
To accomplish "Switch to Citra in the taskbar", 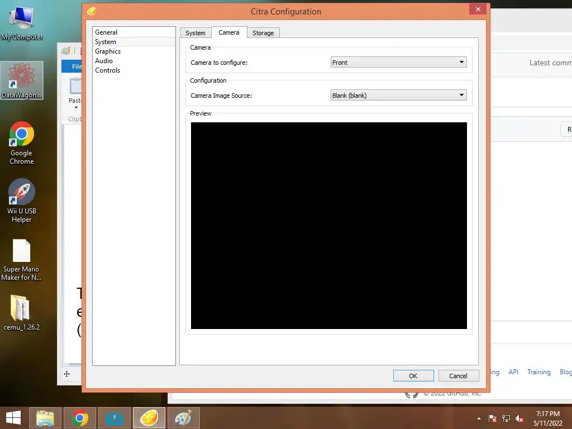I will coord(149,418).
